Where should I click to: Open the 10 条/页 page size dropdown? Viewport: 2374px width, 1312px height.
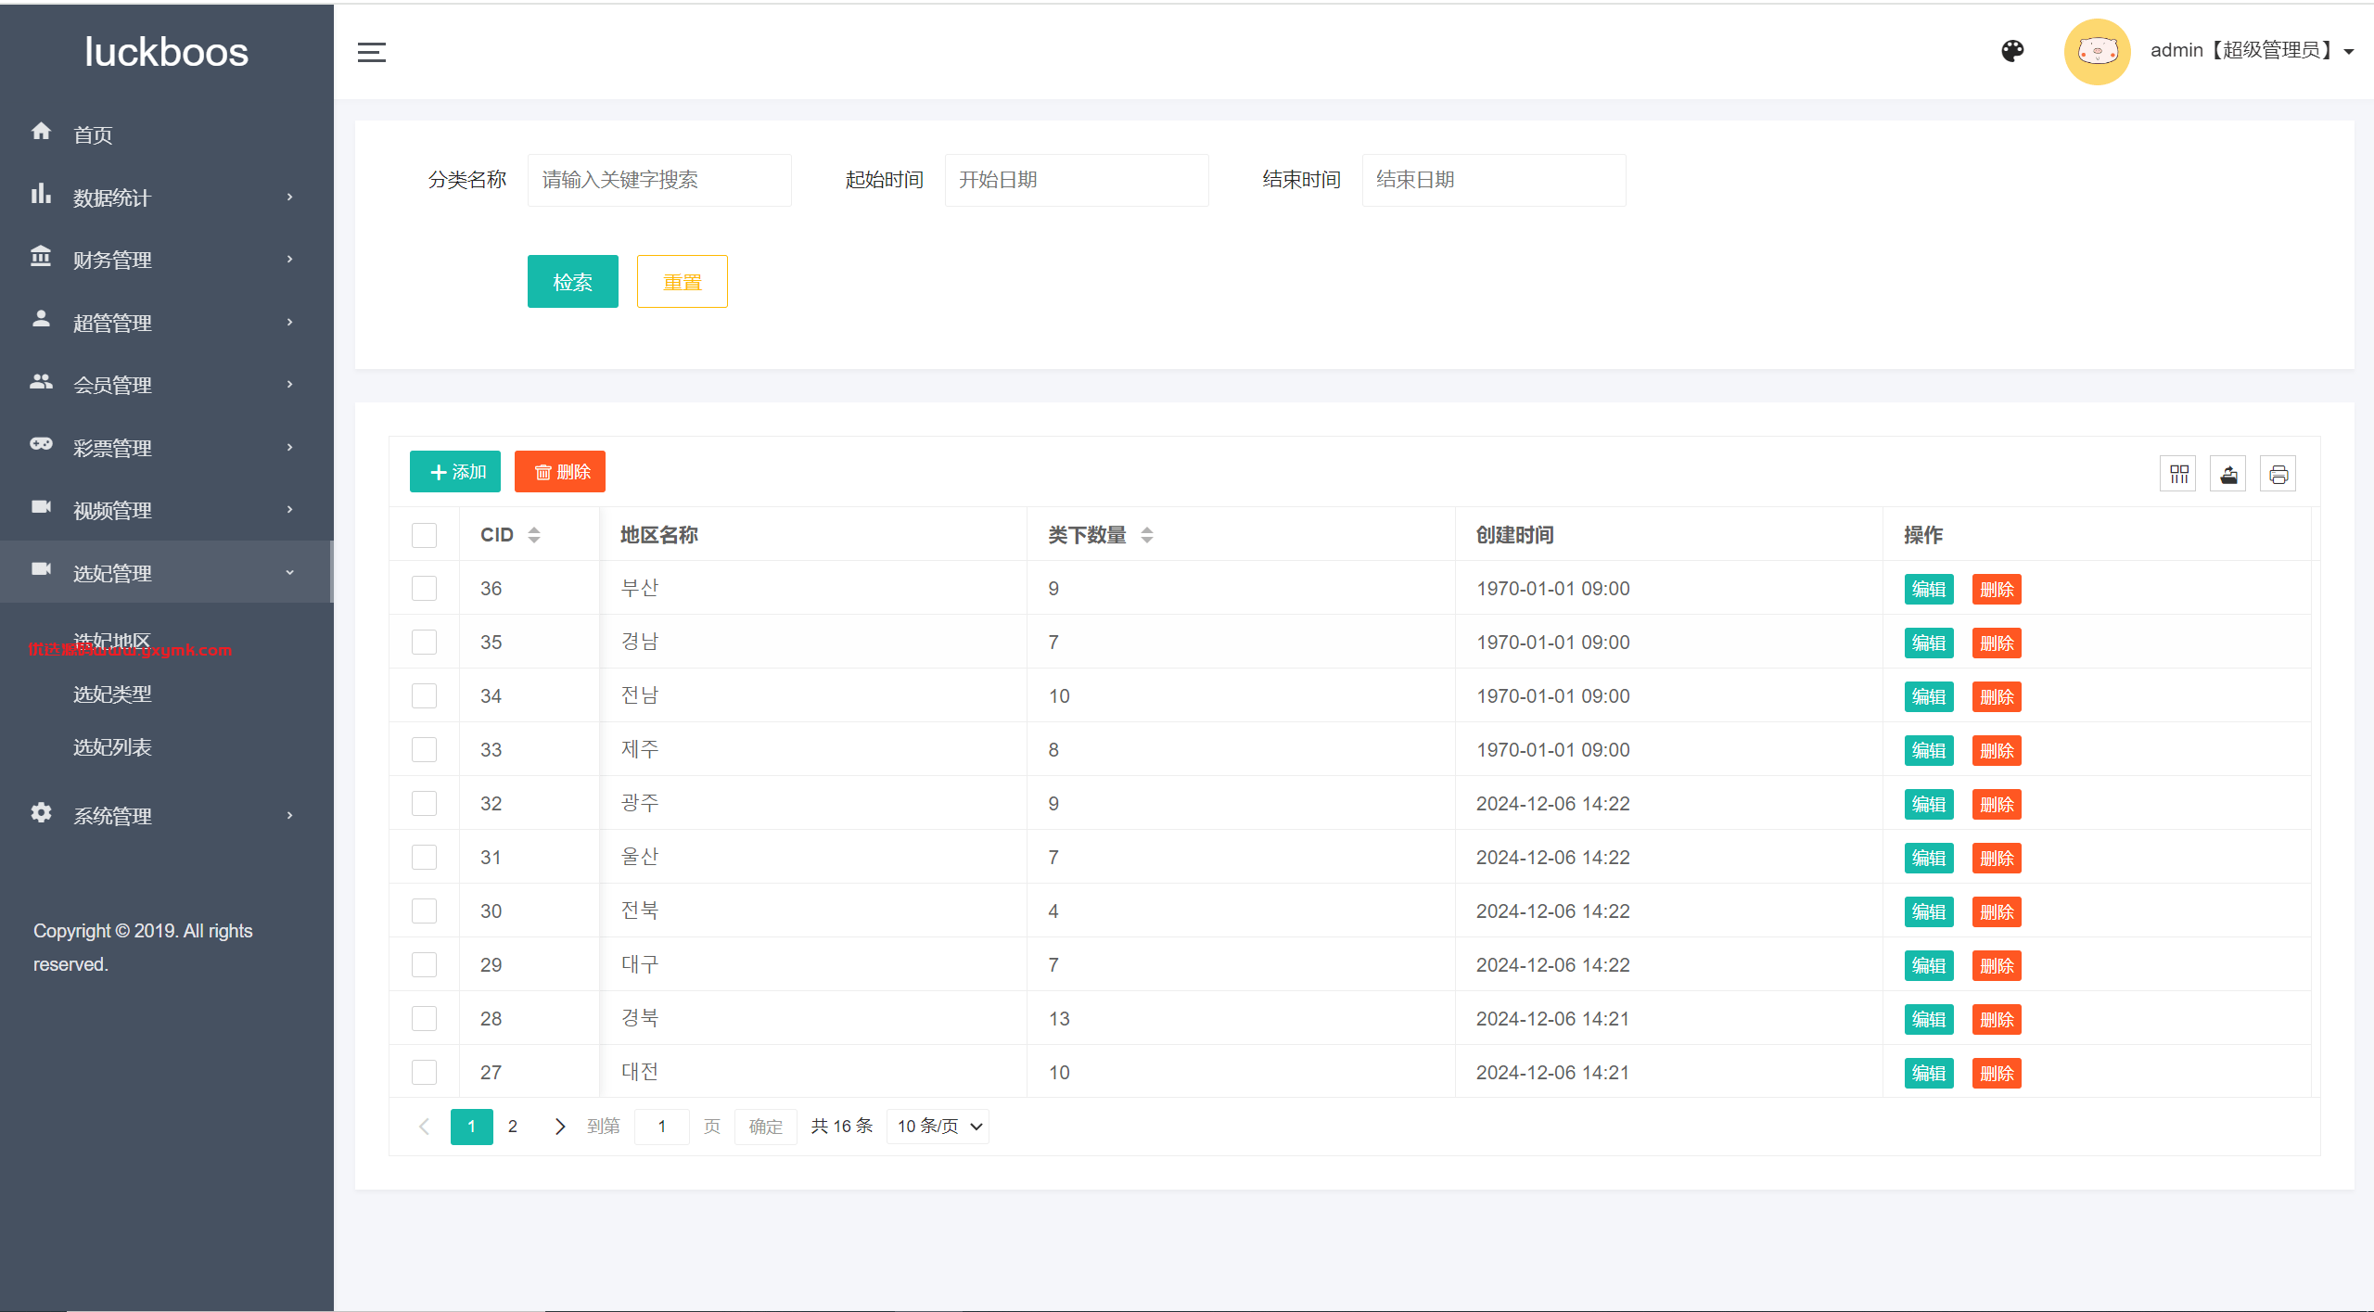938,1127
